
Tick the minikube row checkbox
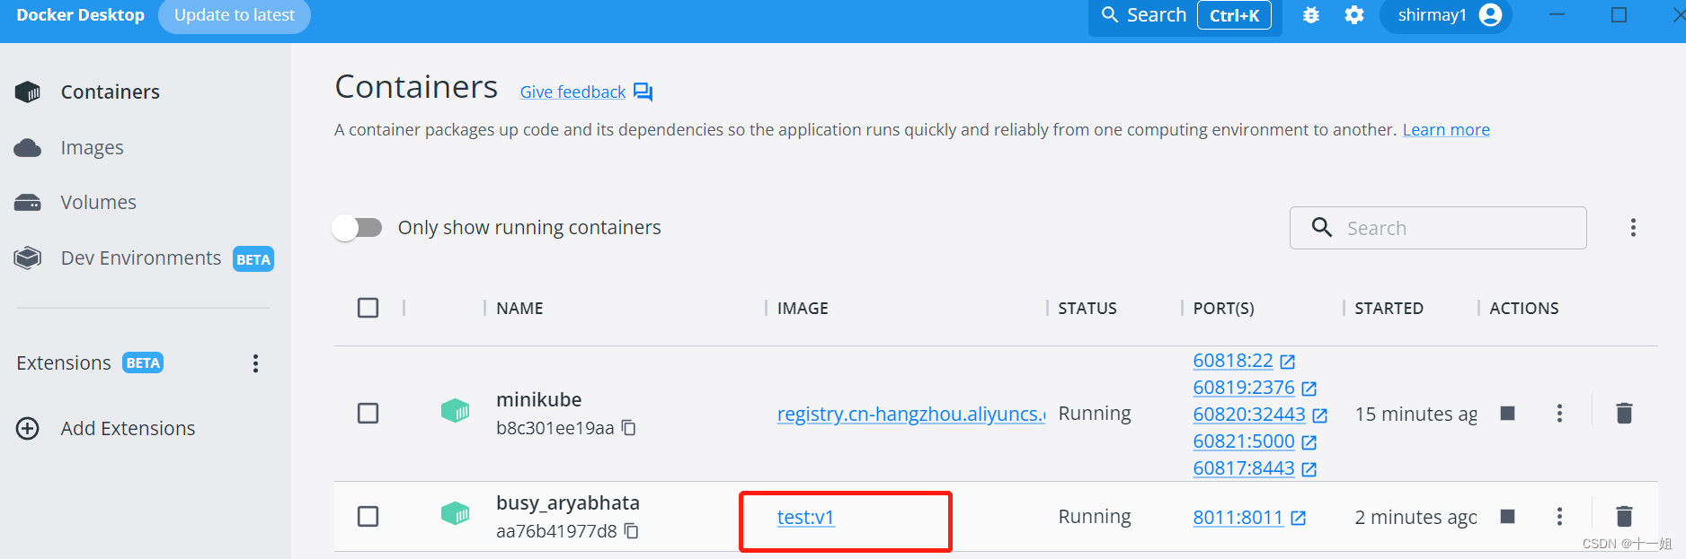[368, 414]
